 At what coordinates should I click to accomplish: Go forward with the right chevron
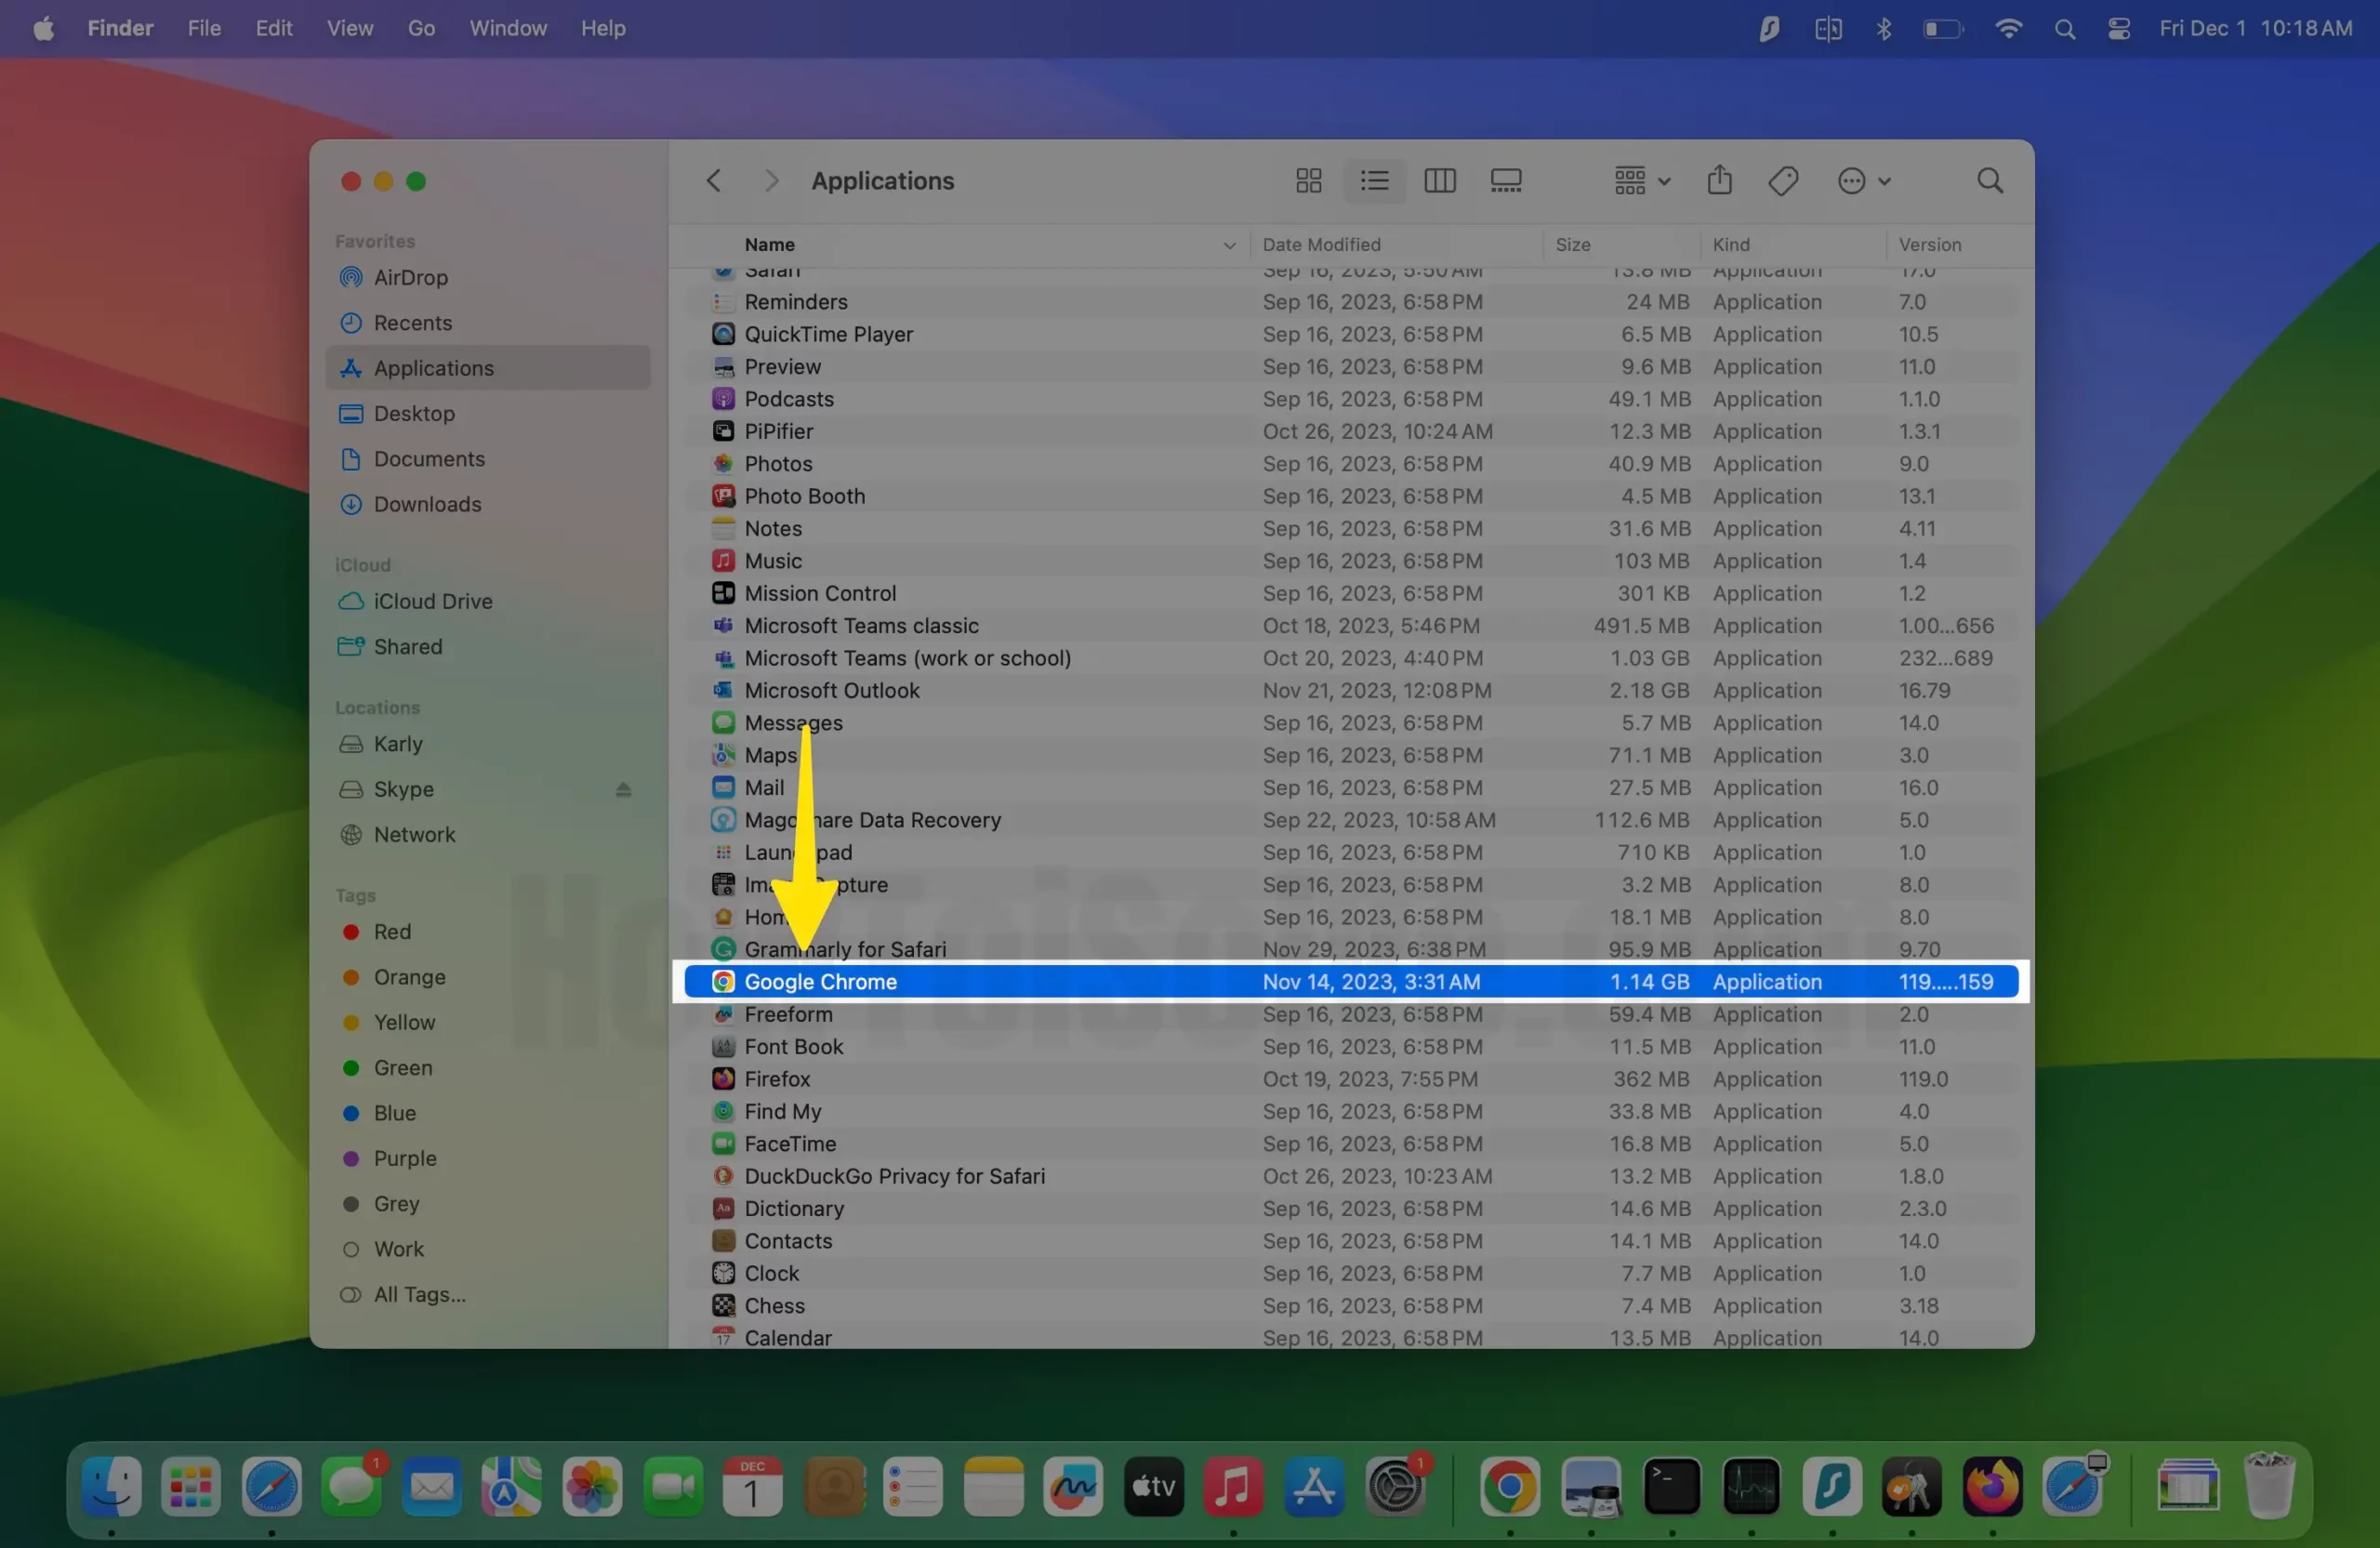coord(770,181)
